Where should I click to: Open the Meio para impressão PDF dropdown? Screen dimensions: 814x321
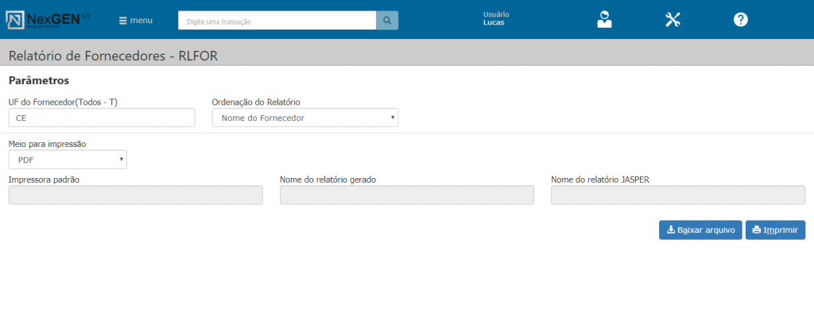coord(68,160)
